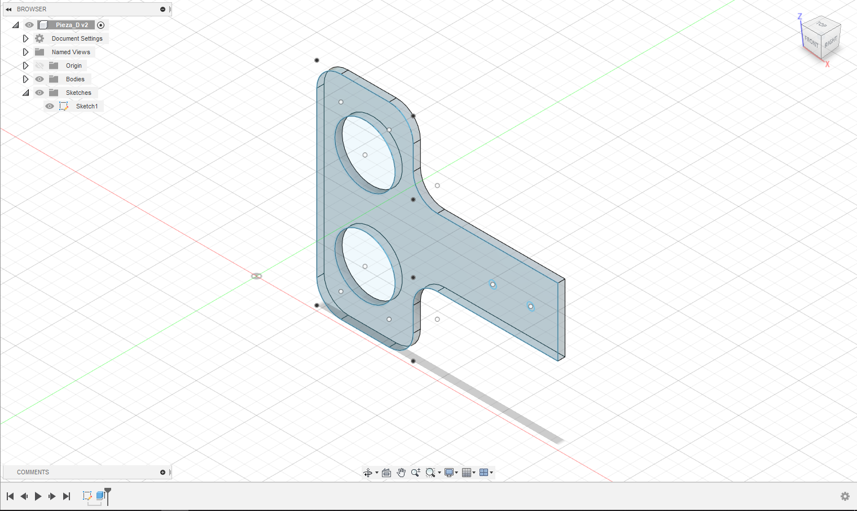Play the timeline history
857x511 pixels.
pyautogui.click(x=38, y=496)
